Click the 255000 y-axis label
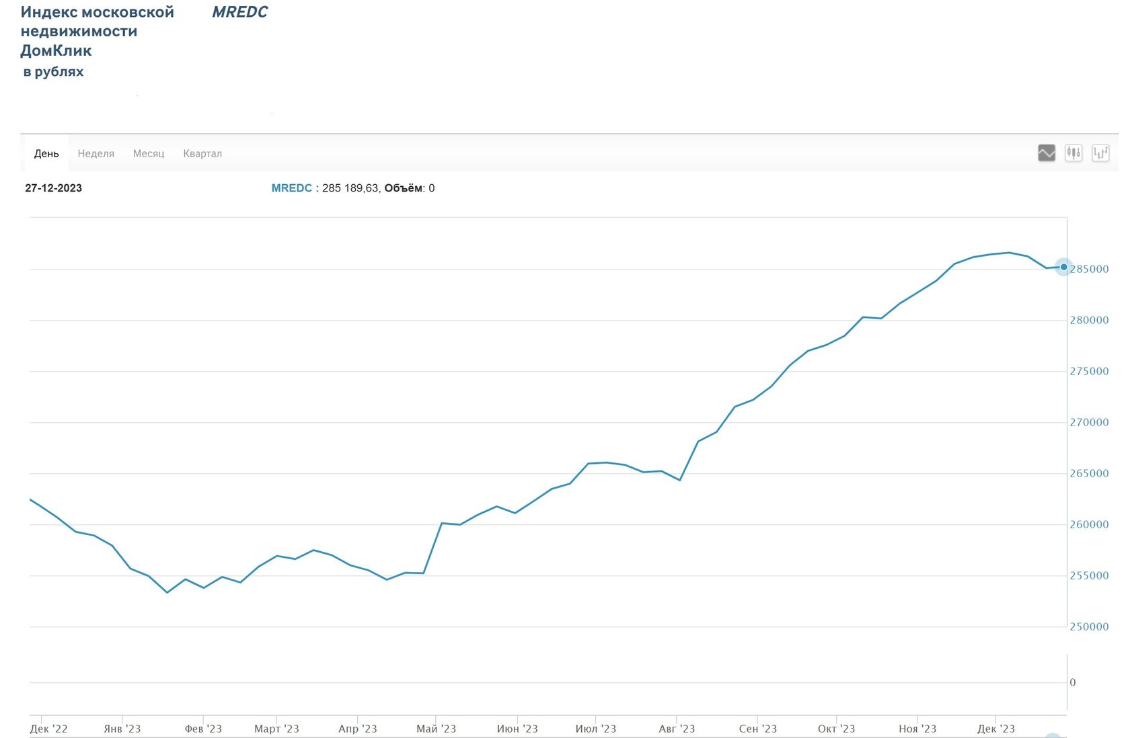 coord(1089,575)
